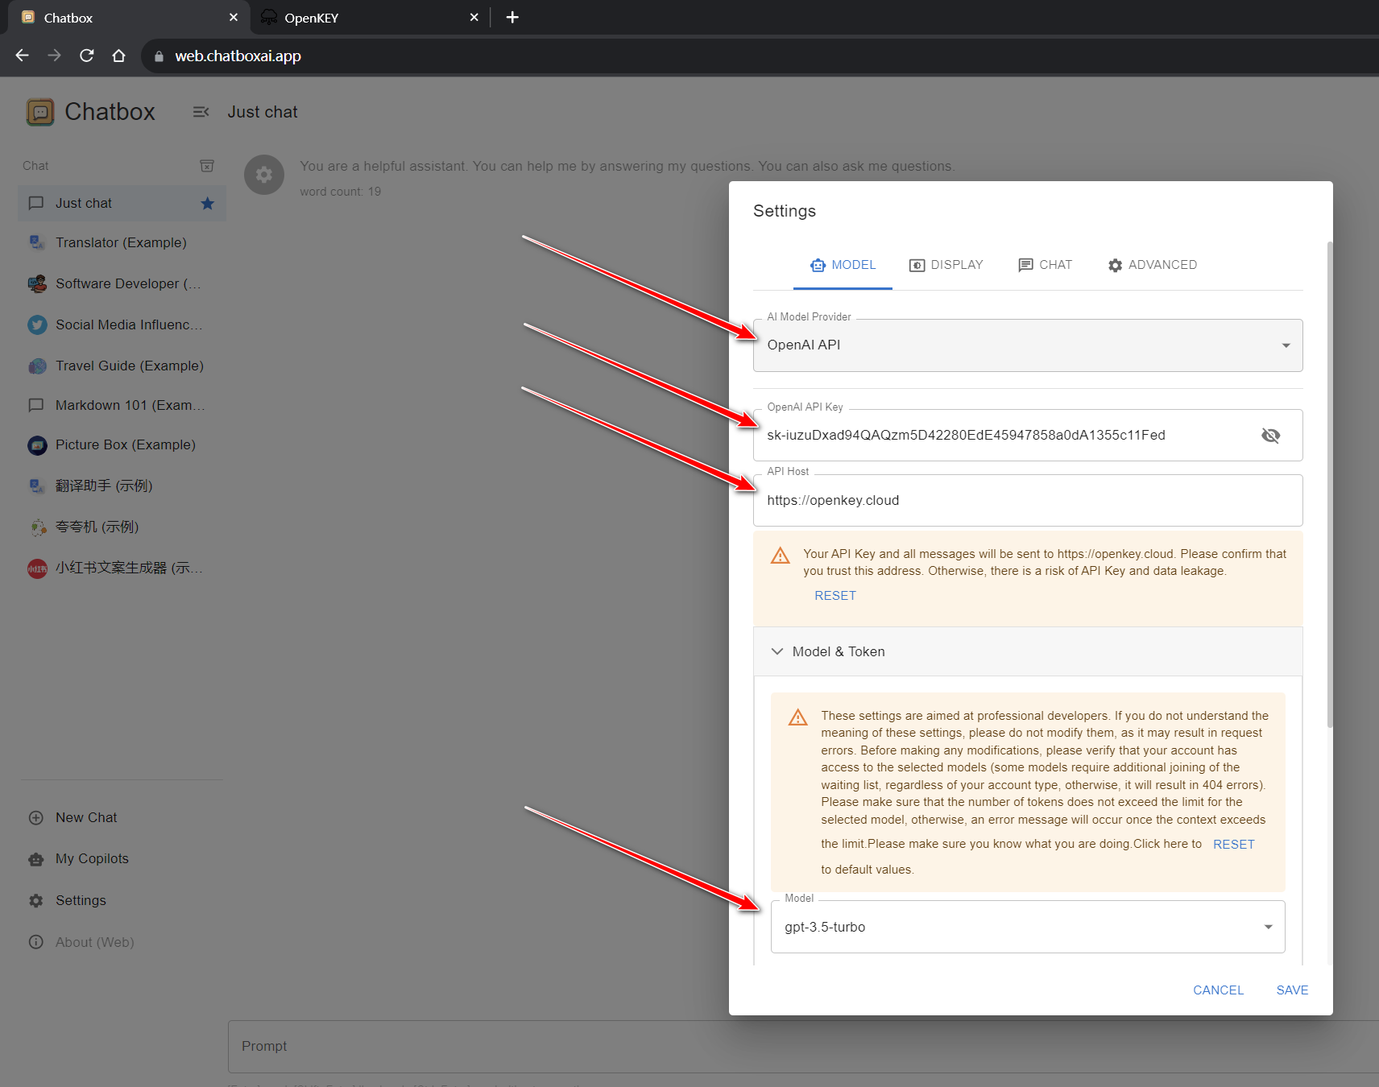Cancel the settings dialog
This screenshot has width=1379, height=1087.
point(1218,990)
